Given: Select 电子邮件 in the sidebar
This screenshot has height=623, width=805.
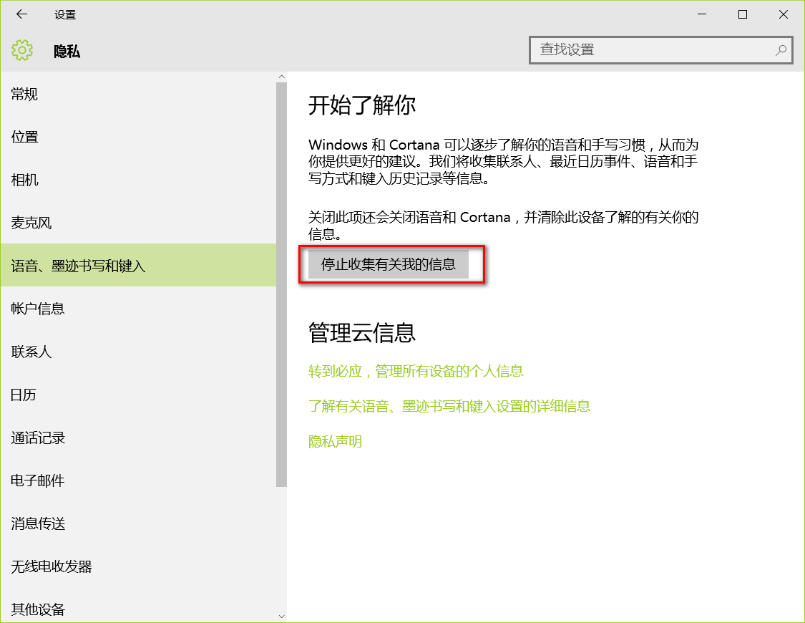Looking at the screenshot, I should point(138,480).
